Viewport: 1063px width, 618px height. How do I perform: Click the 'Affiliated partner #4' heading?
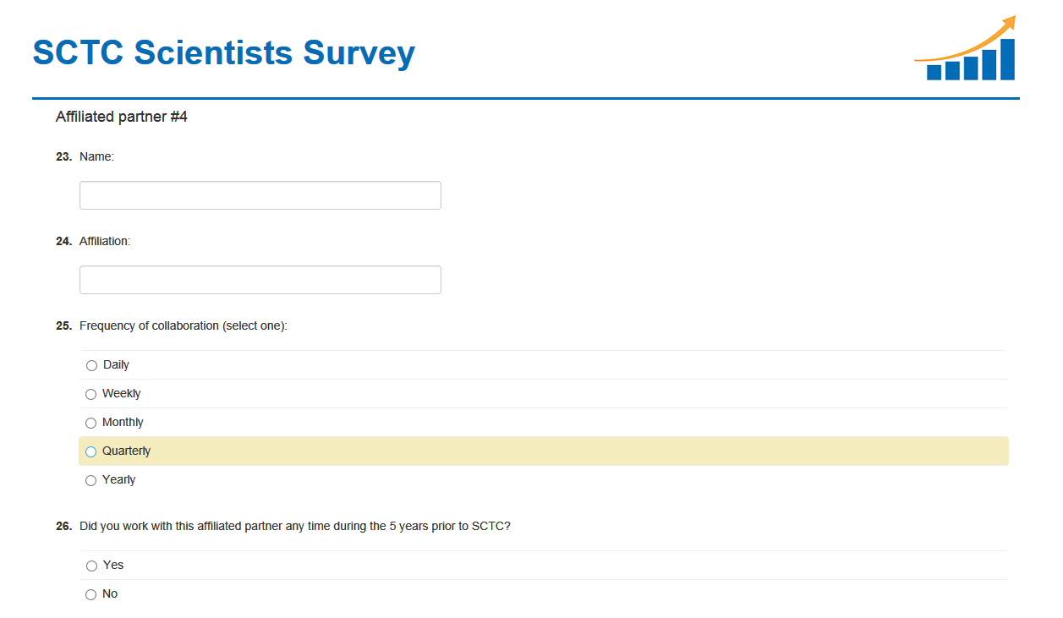pos(122,117)
